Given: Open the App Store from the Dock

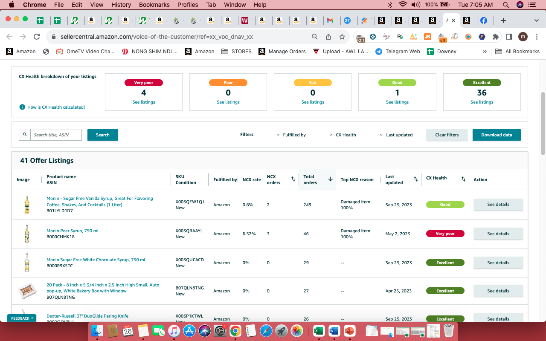Looking at the screenshot, I should pos(189,330).
